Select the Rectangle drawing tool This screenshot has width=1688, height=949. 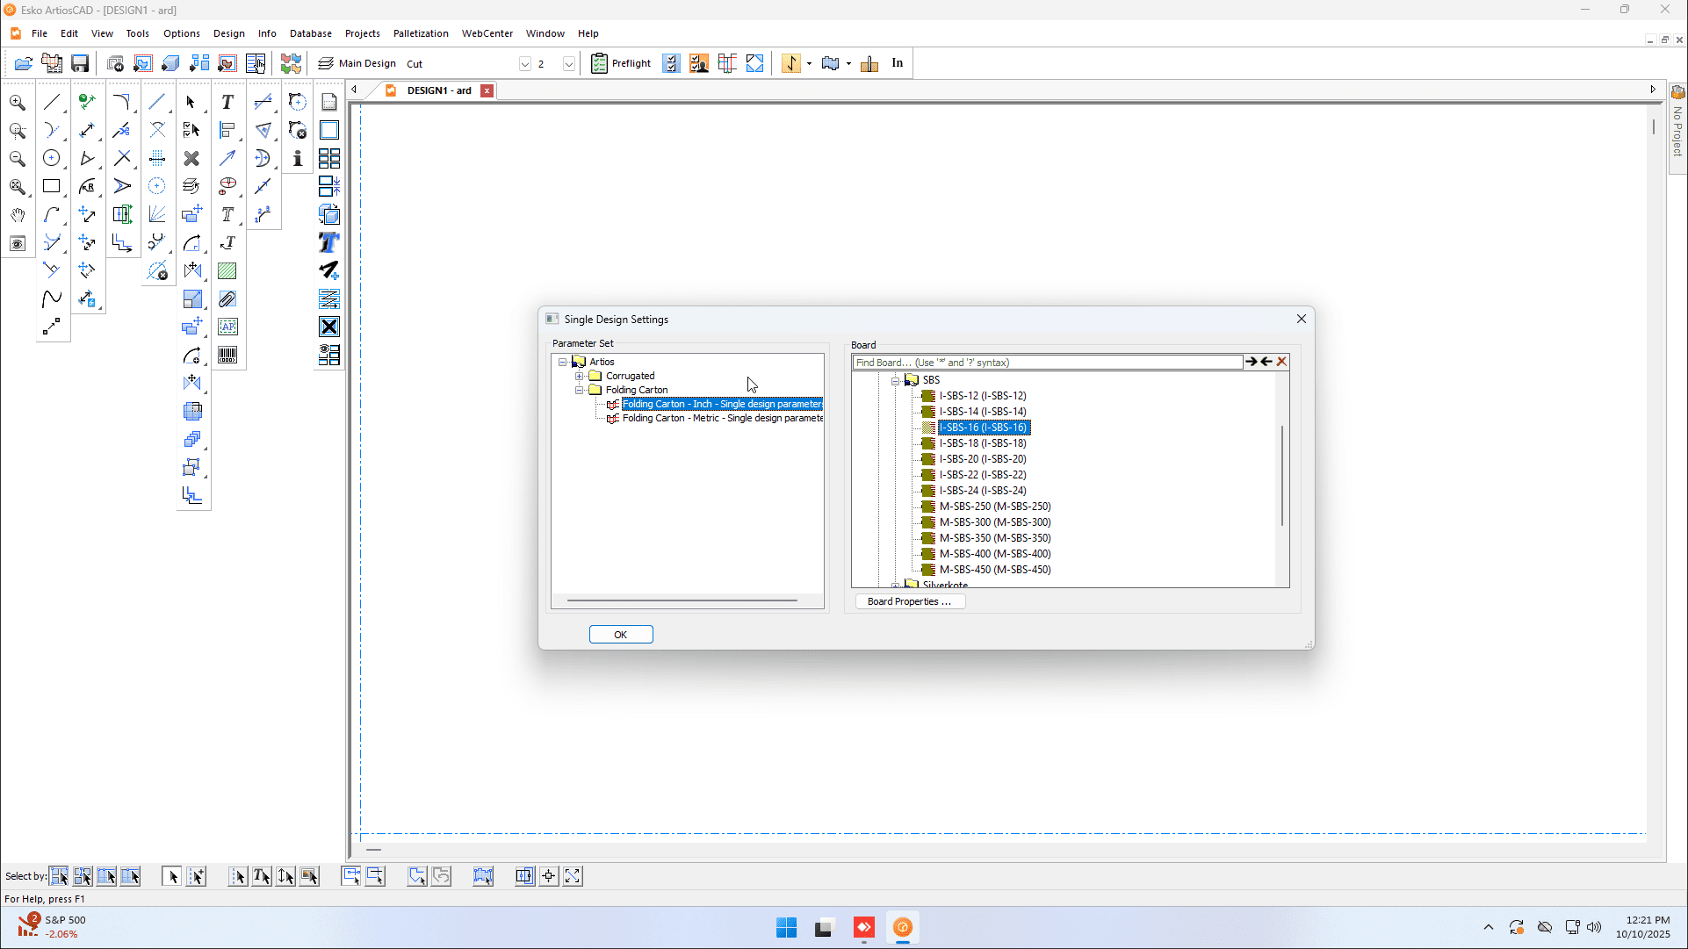pyautogui.click(x=52, y=186)
